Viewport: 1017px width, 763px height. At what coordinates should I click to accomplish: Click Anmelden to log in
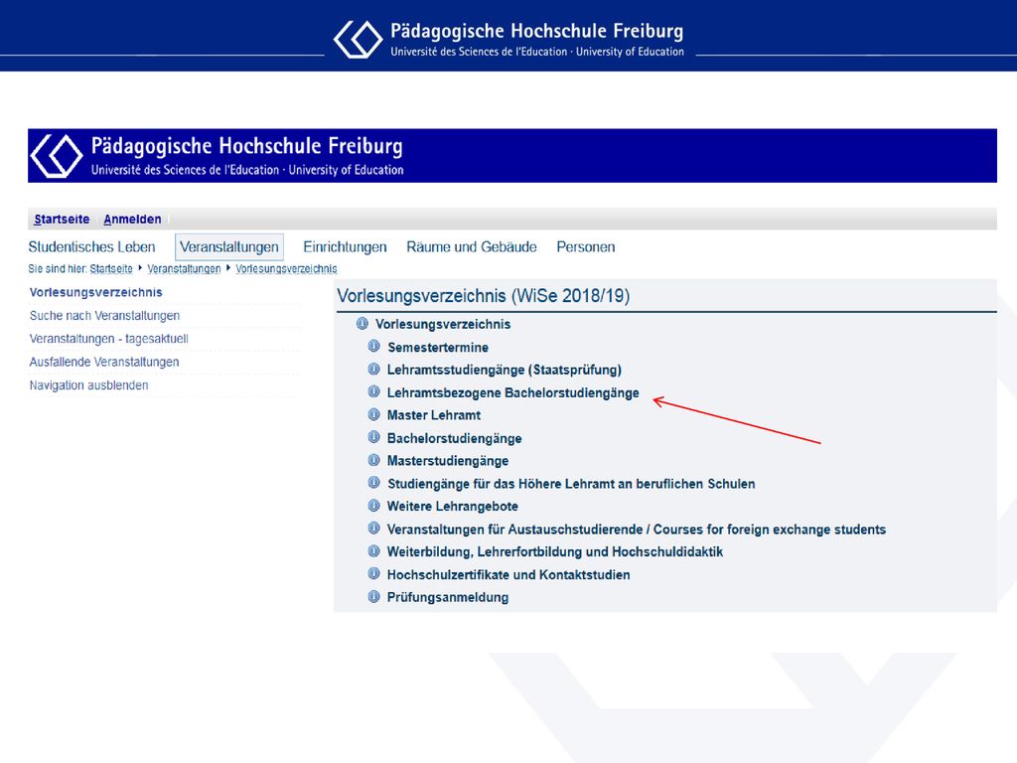[x=132, y=220]
